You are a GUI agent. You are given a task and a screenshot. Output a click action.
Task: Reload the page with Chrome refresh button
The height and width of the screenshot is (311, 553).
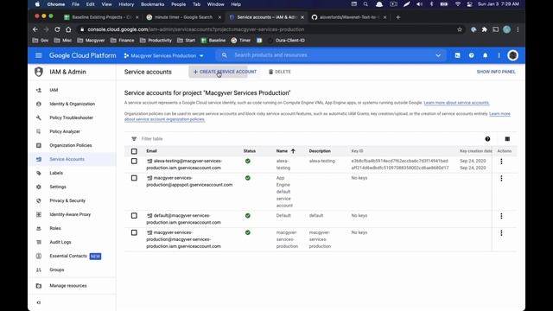coord(57,29)
